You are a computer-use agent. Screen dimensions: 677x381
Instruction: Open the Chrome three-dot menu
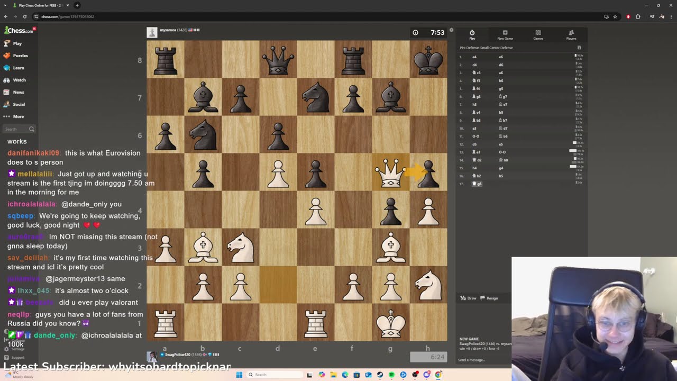[x=671, y=16]
